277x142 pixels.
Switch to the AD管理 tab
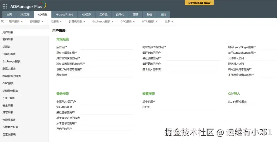click(x=25, y=15)
